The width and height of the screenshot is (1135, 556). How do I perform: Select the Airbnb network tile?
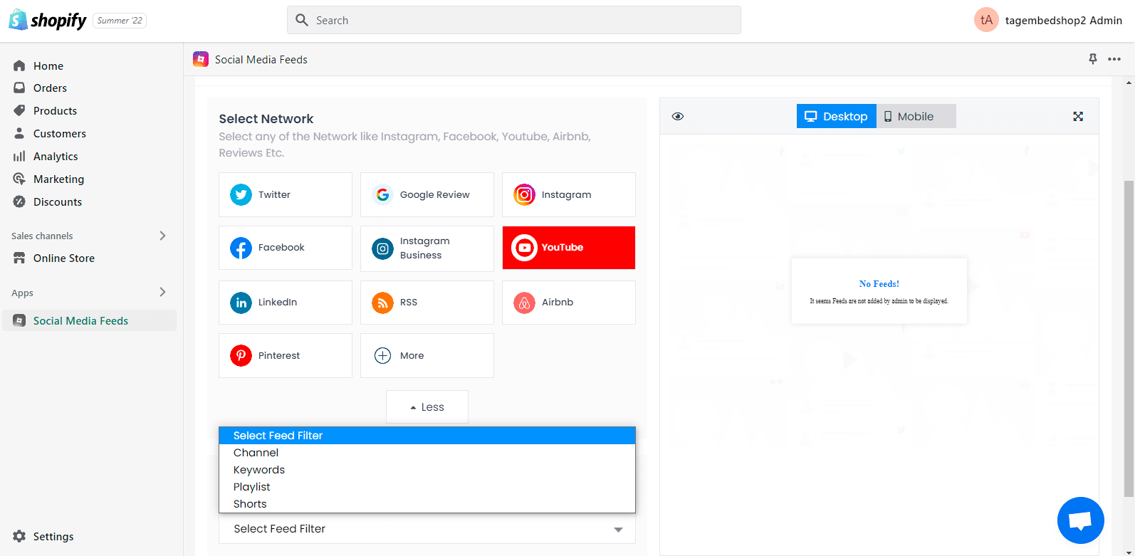click(x=568, y=303)
